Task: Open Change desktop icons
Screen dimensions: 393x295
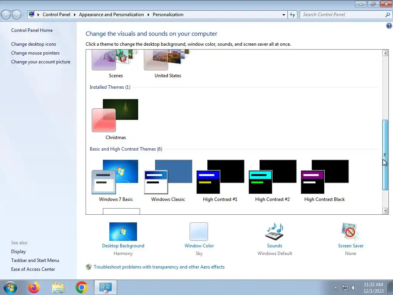Action: point(34,44)
